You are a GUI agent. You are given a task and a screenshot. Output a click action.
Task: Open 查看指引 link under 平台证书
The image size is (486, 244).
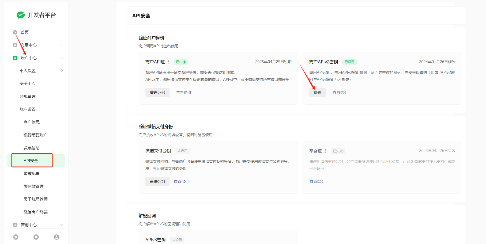coord(317,182)
